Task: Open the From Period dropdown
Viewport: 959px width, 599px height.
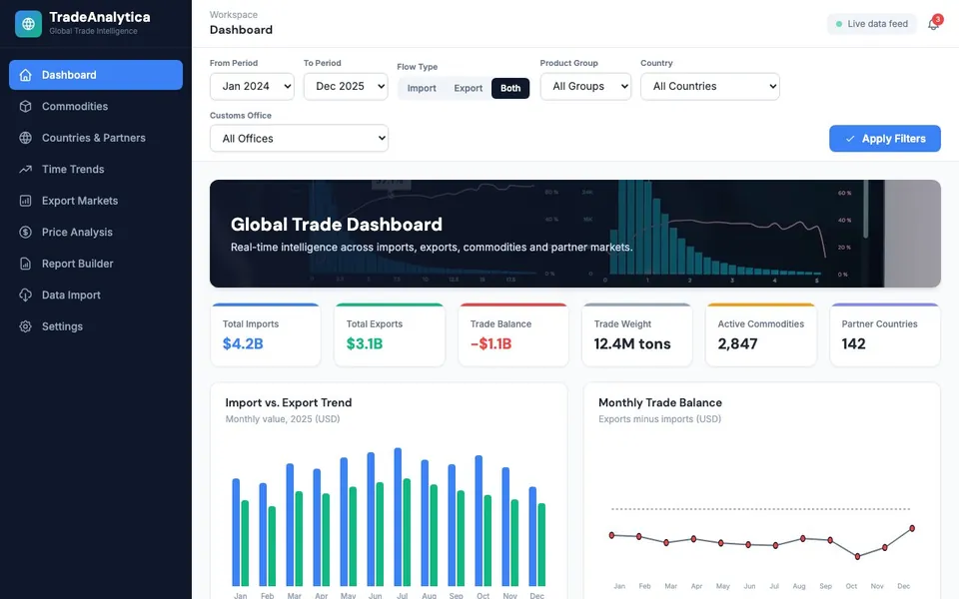Action: coord(252,86)
